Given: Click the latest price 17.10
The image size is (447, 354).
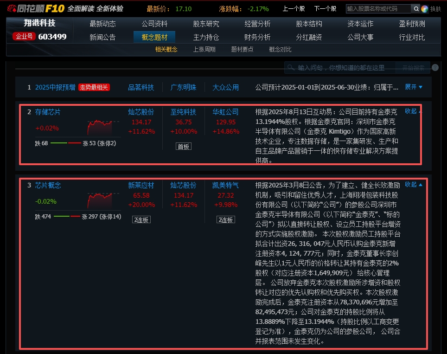Looking at the screenshot, I should click(x=183, y=9).
